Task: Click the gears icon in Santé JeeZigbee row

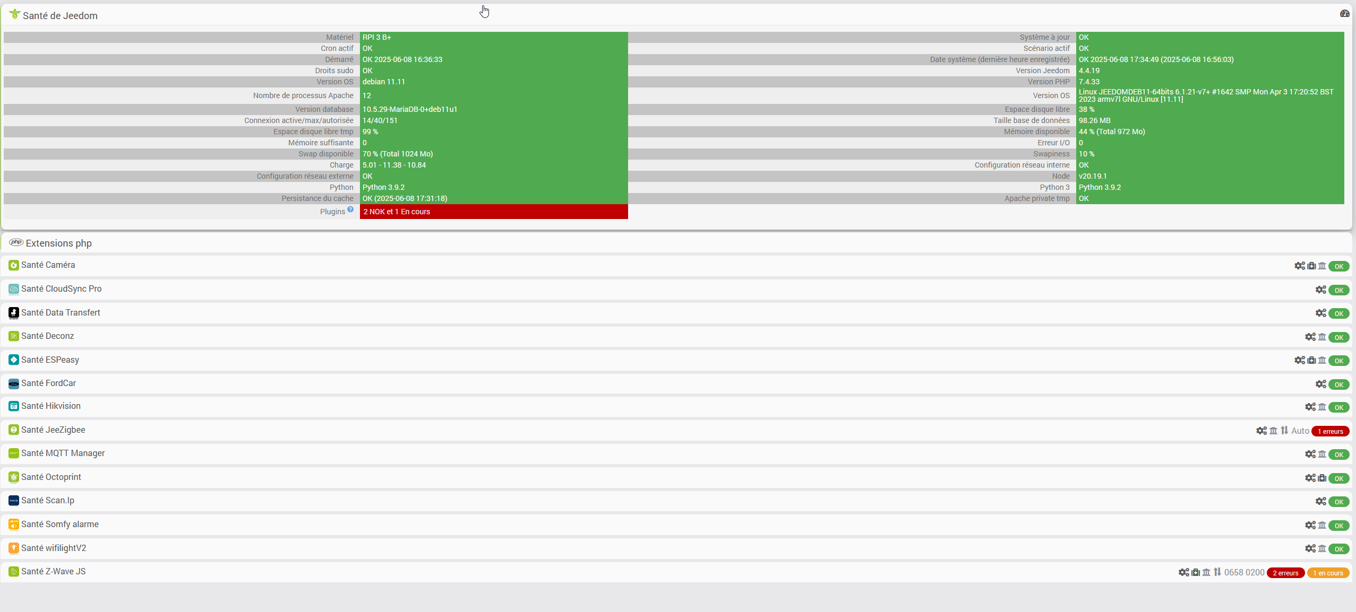Action: coord(1261,431)
